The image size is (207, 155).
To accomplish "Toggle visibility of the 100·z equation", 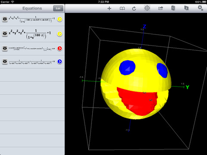I will [5, 34].
